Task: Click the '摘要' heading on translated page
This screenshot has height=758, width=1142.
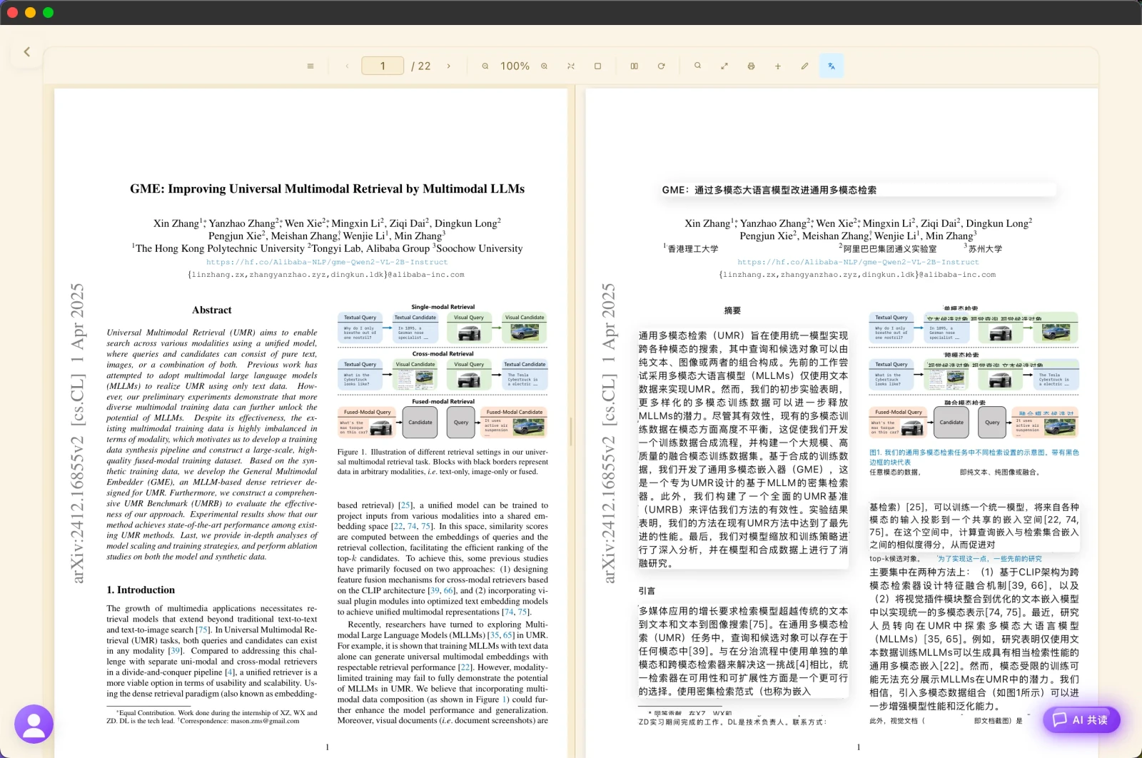Action: [x=732, y=310]
